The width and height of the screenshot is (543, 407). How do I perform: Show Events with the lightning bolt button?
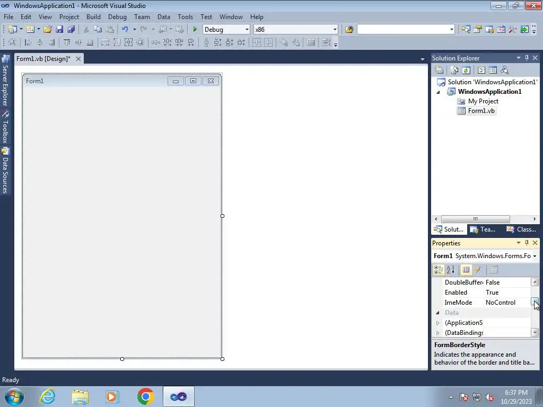coord(478,270)
